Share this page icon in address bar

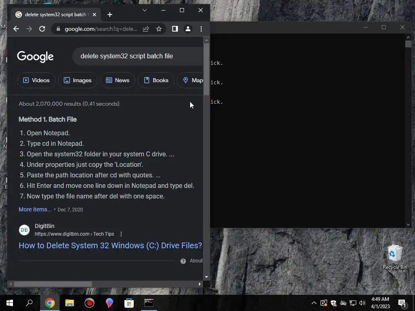(146, 29)
